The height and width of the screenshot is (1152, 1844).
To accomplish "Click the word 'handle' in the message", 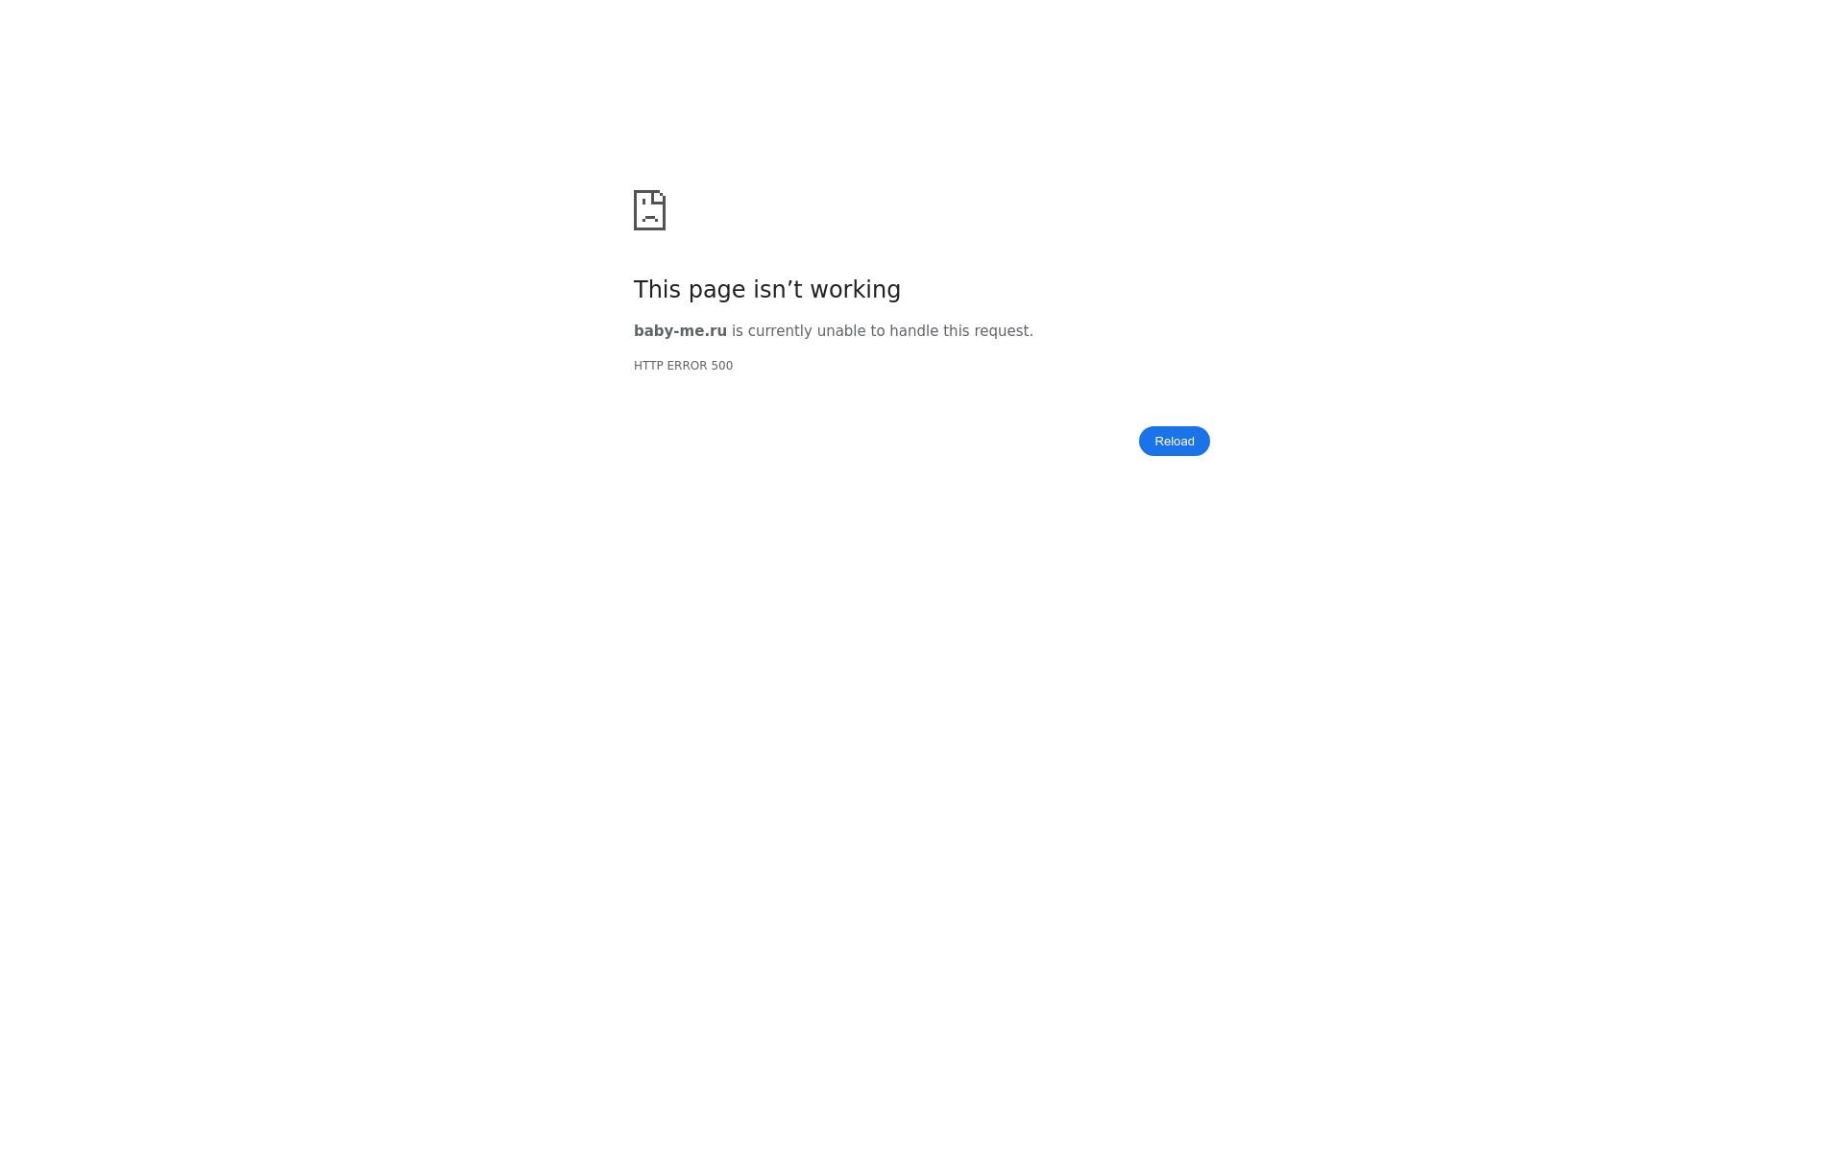I will pyautogui.click(x=914, y=331).
